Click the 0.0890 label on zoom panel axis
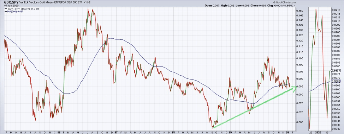Viewport: 344px width, 134px height. pos(336,51)
